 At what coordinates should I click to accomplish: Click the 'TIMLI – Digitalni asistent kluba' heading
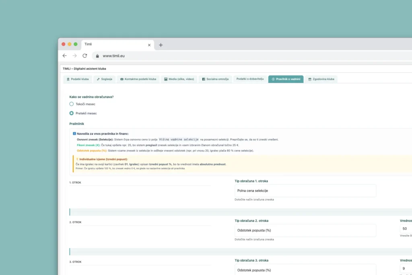[84, 68]
